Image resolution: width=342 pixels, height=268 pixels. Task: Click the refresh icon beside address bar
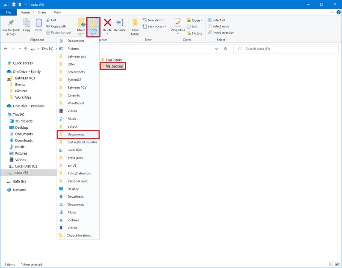[x=226, y=49]
